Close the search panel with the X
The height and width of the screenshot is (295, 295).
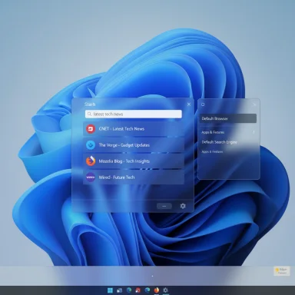click(189, 104)
